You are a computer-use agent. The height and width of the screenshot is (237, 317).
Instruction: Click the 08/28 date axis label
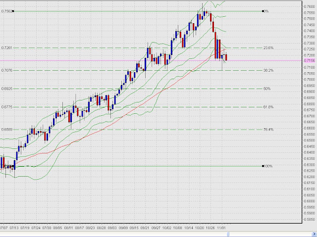tap(101, 228)
